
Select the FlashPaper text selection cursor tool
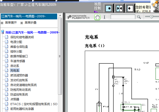tap(104, 17)
